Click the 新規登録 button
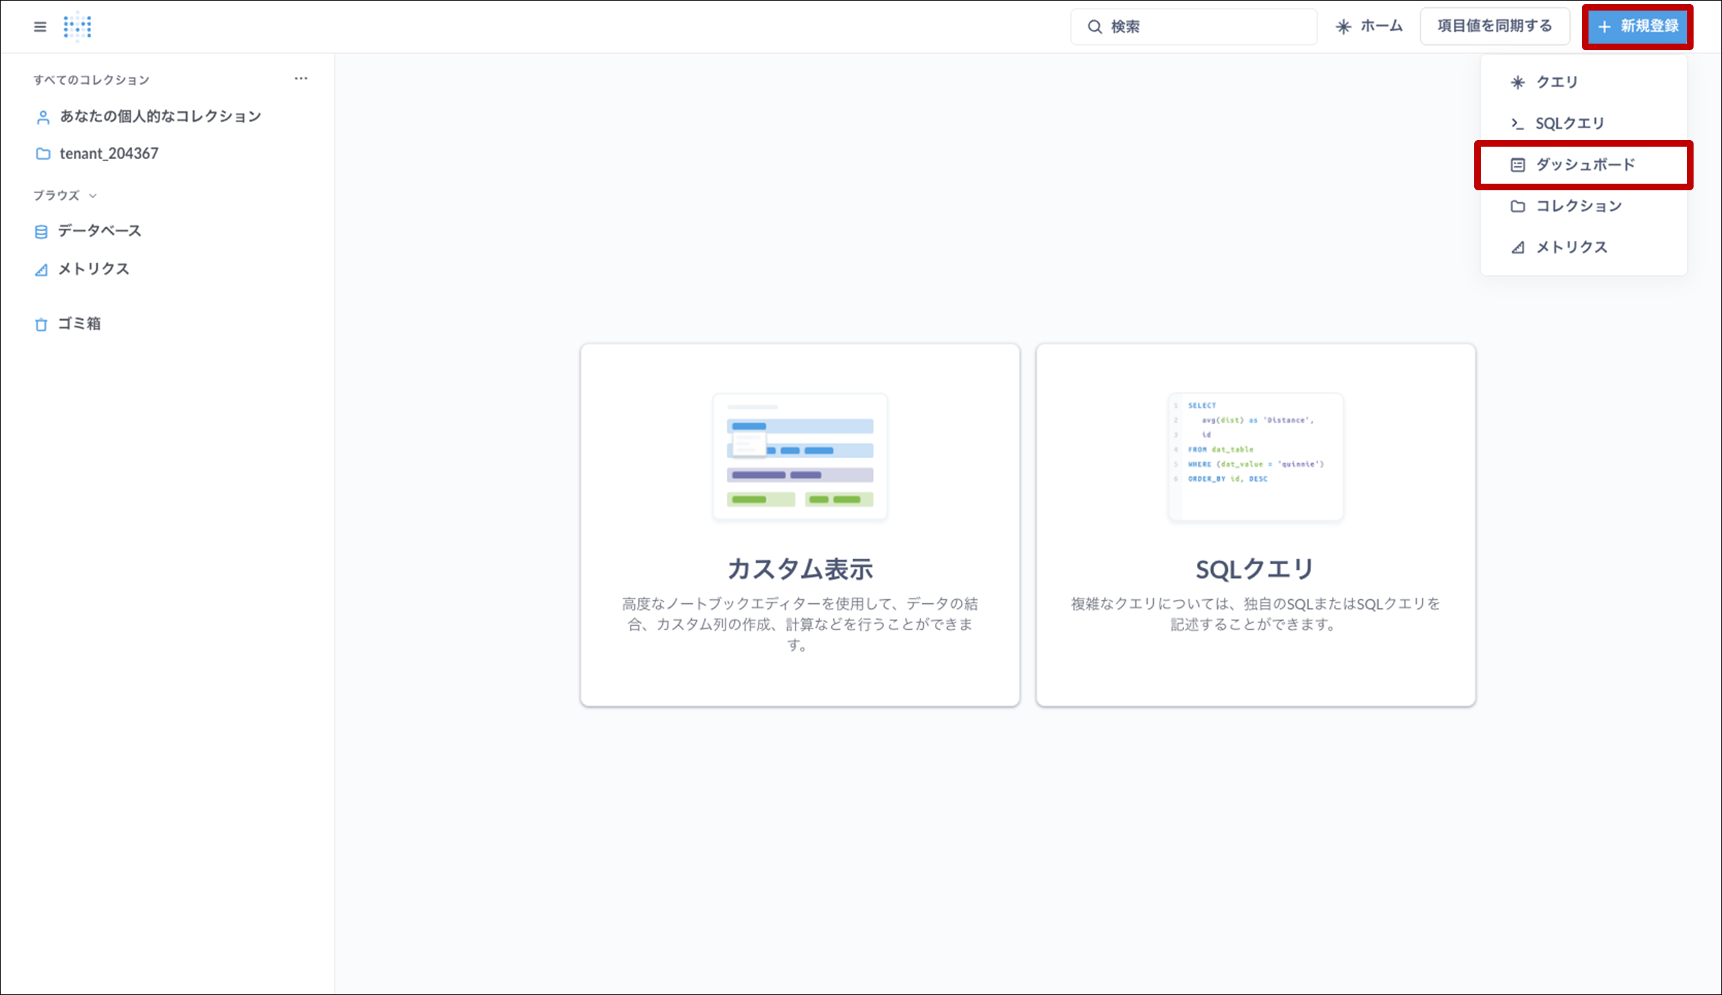 tap(1637, 26)
